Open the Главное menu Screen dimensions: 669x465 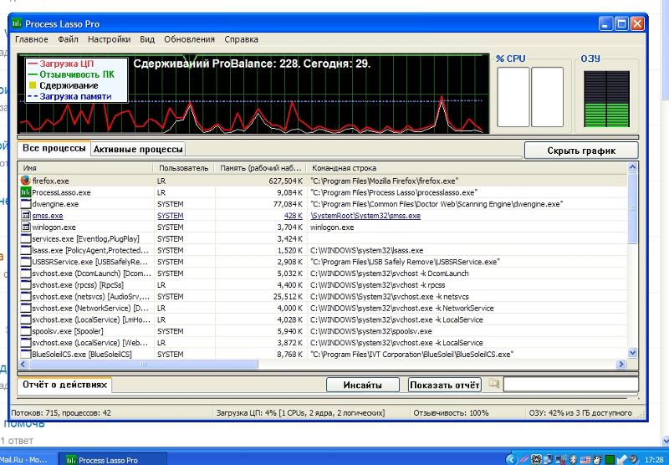click(x=32, y=39)
